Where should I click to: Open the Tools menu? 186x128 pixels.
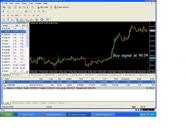(31, 3)
